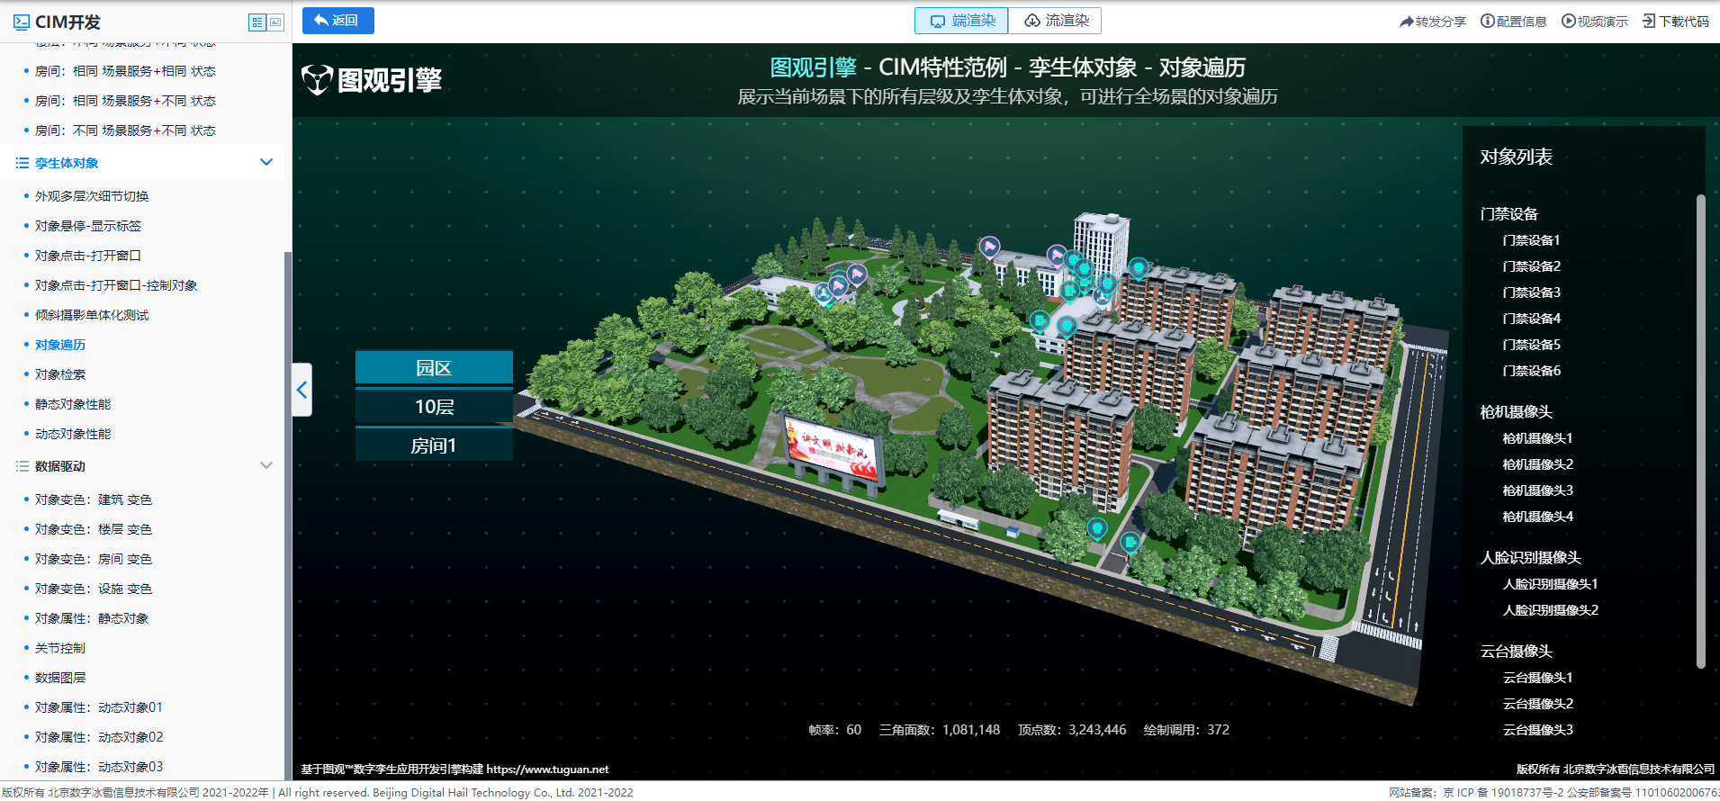Viewport: 1720px width, 801px height.
Task: Collapse the 数据驱动 section chevron
Action: click(x=266, y=465)
